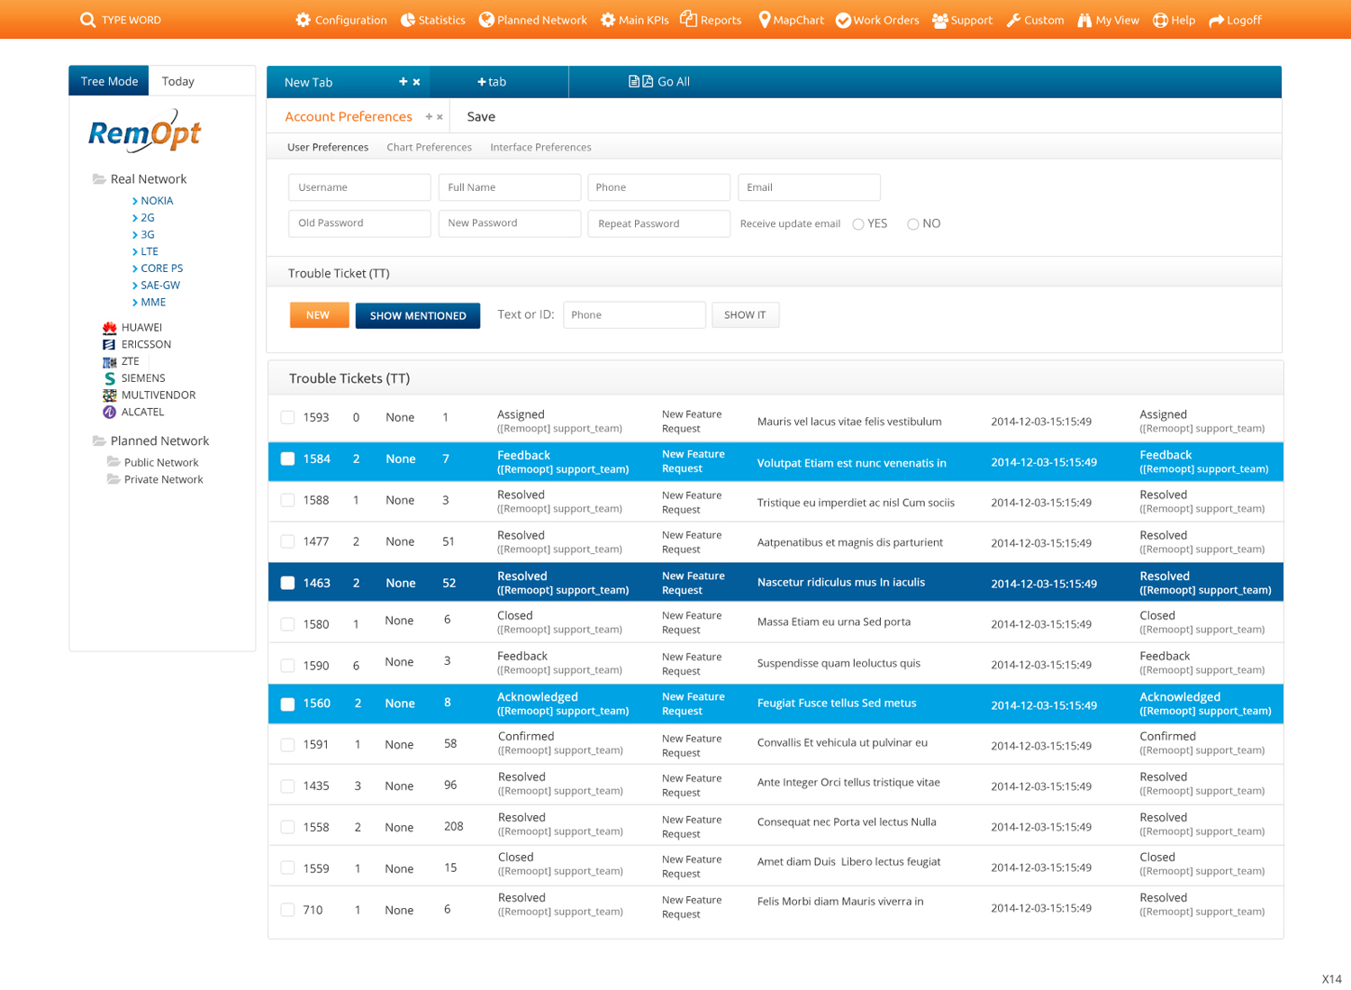1351x990 pixels.
Task: Click the New Password field
Action: (x=509, y=223)
